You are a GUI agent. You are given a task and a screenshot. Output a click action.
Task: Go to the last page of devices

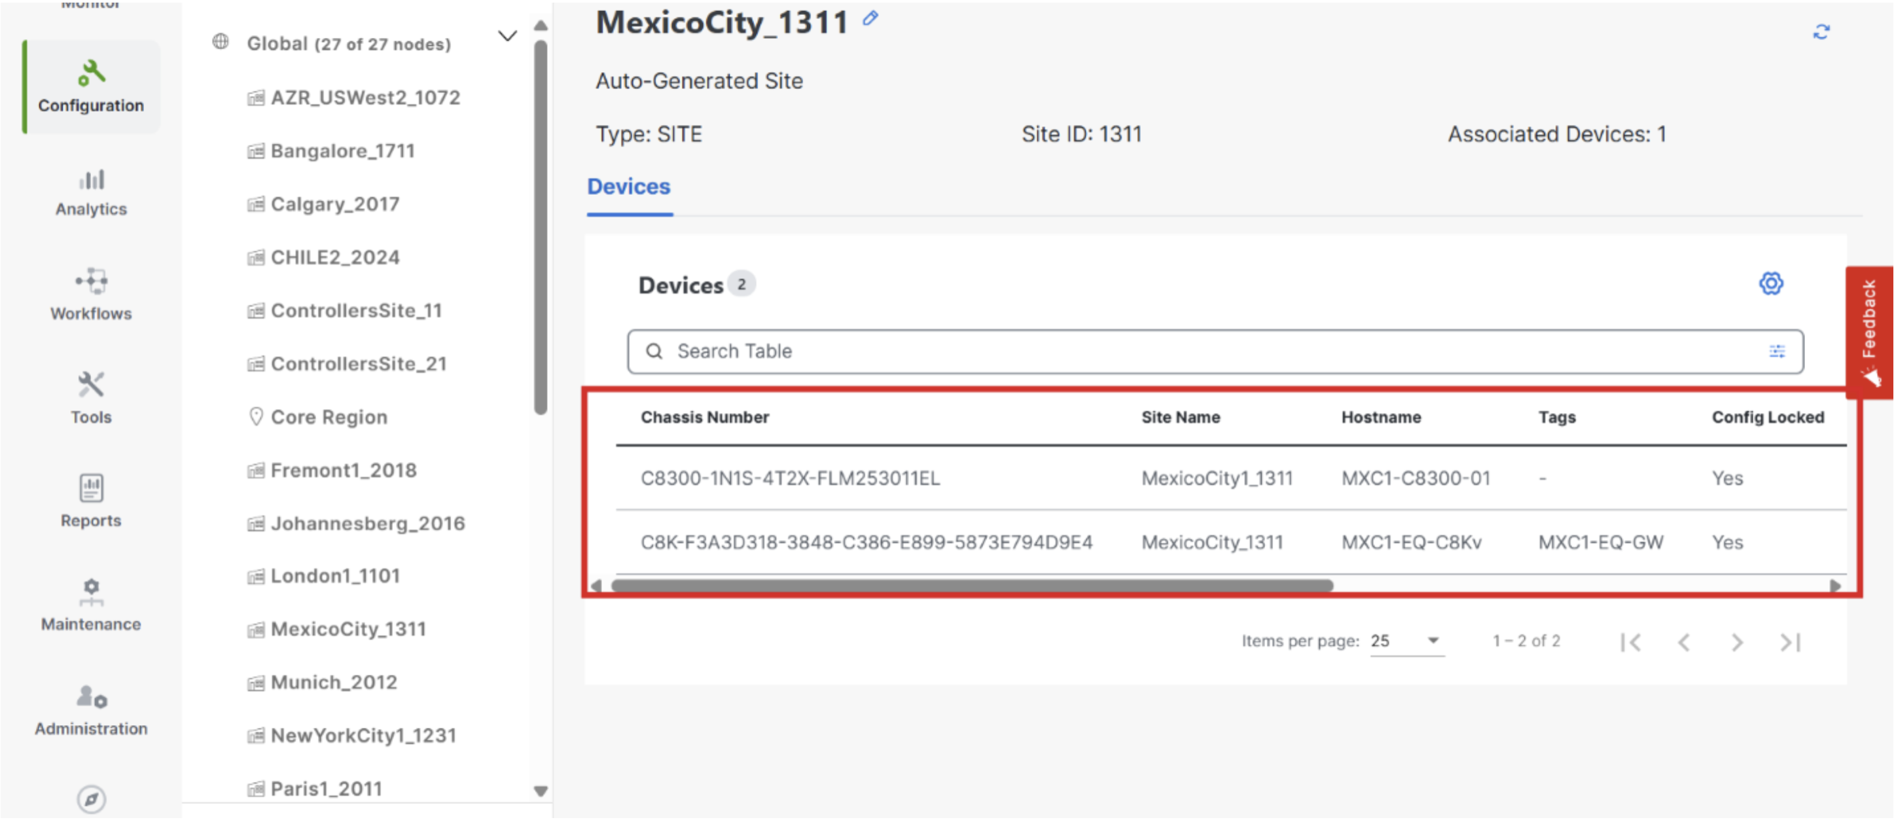1791,643
